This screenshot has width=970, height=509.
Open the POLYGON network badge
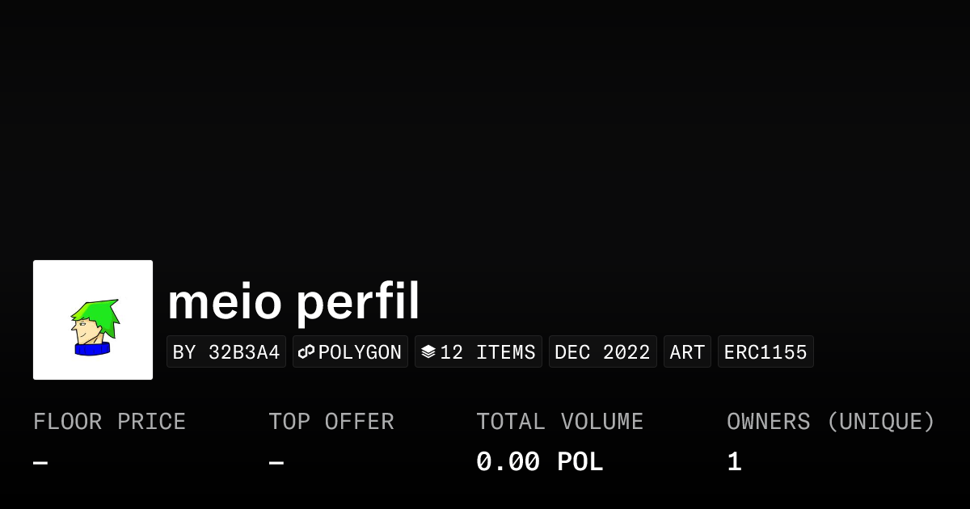coord(350,351)
